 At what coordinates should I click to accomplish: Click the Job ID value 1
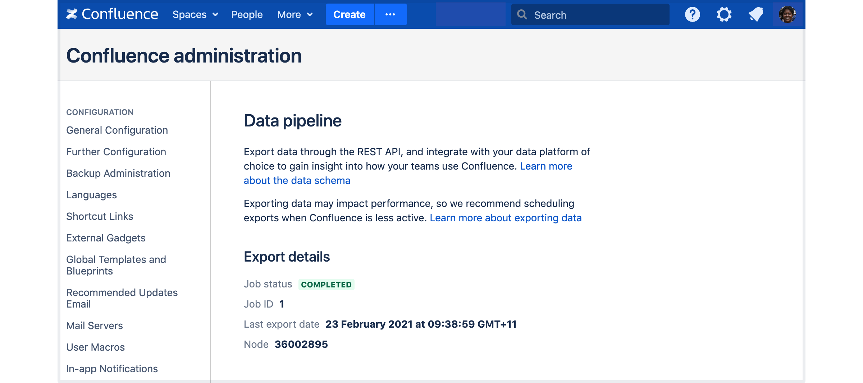click(282, 304)
